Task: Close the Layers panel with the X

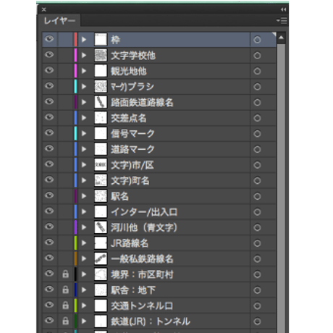Action: tap(43, 9)
